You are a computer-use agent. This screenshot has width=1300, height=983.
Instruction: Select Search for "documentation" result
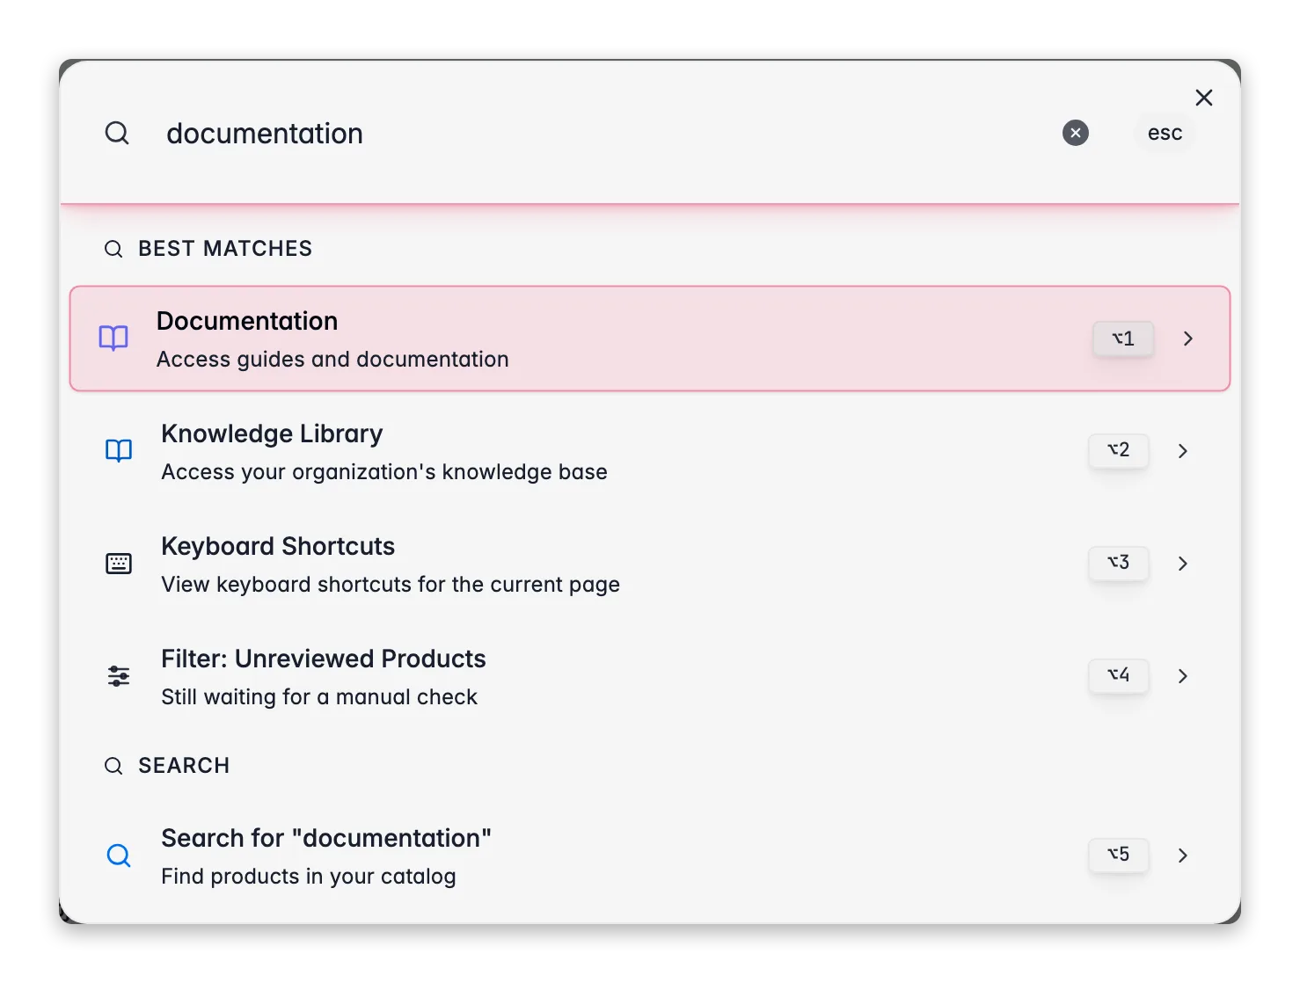coord(650,856)
